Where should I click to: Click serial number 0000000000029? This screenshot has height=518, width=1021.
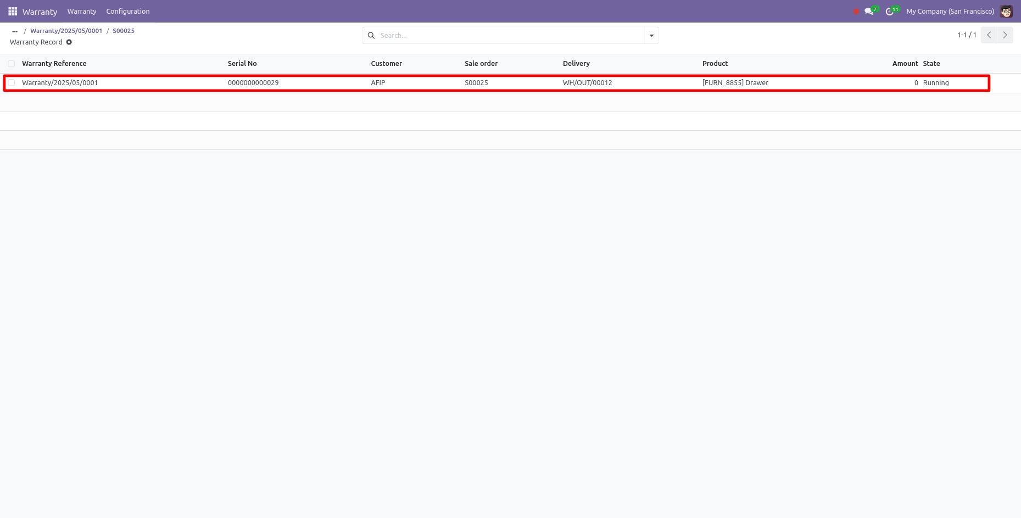(x=253, y=83)
